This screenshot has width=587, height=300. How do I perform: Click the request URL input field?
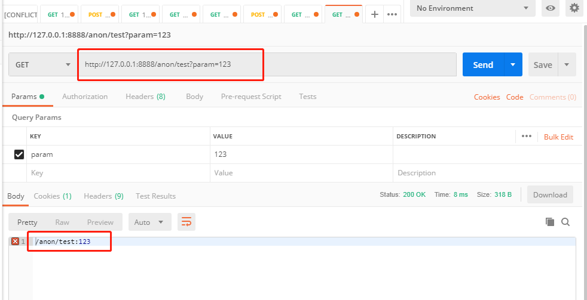pyautogui.click(x=269, y=65)
